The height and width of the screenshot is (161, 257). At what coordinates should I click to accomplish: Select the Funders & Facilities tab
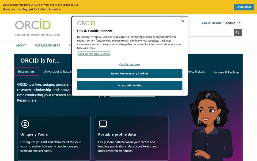point(226,72)
